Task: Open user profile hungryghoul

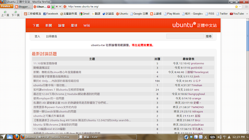Action: (196, 94)
